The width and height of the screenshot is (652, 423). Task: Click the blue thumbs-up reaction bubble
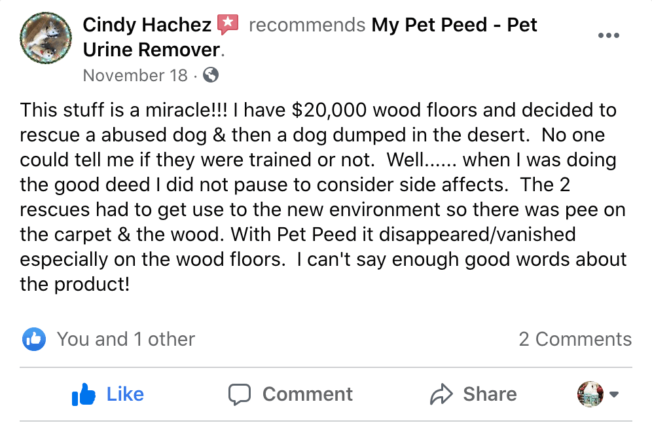pyautogui.click(x=34, y=339)
